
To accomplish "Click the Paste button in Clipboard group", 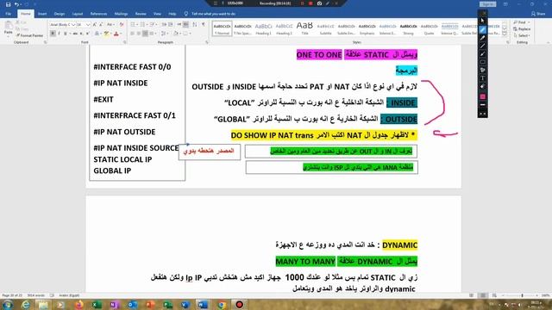I will click(x=8, y=28).
